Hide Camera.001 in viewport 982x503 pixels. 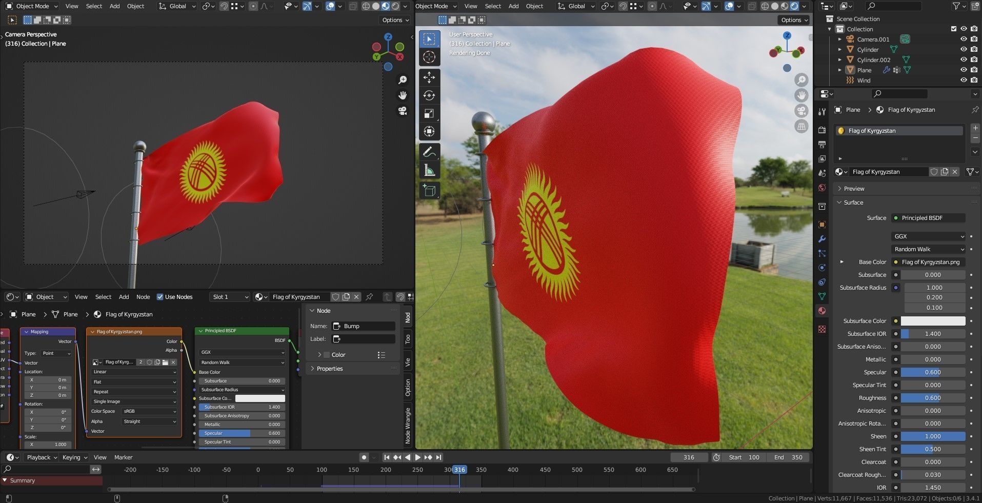click(x=964, y=39)
